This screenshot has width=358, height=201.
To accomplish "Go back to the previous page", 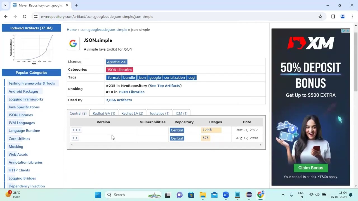I will click(6, 16).
